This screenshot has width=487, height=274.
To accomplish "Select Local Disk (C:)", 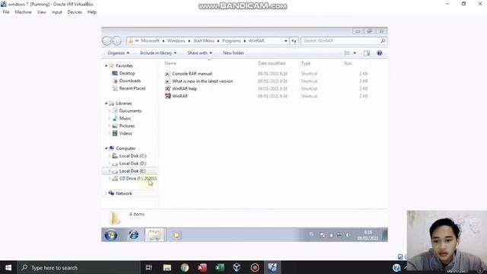I will pyautogui.click(x=132, y=156).
